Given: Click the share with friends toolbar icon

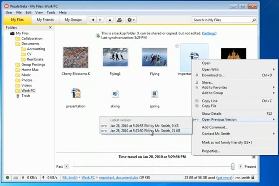Looking at the screenshot, I should coord(120,20).
